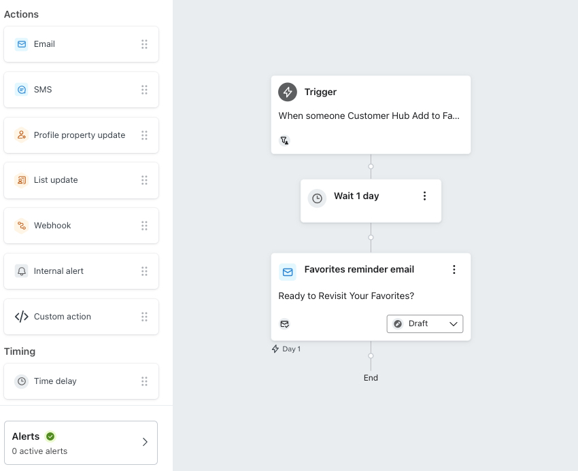
Task: Click the Time delay clock icon
Action: 22,381
